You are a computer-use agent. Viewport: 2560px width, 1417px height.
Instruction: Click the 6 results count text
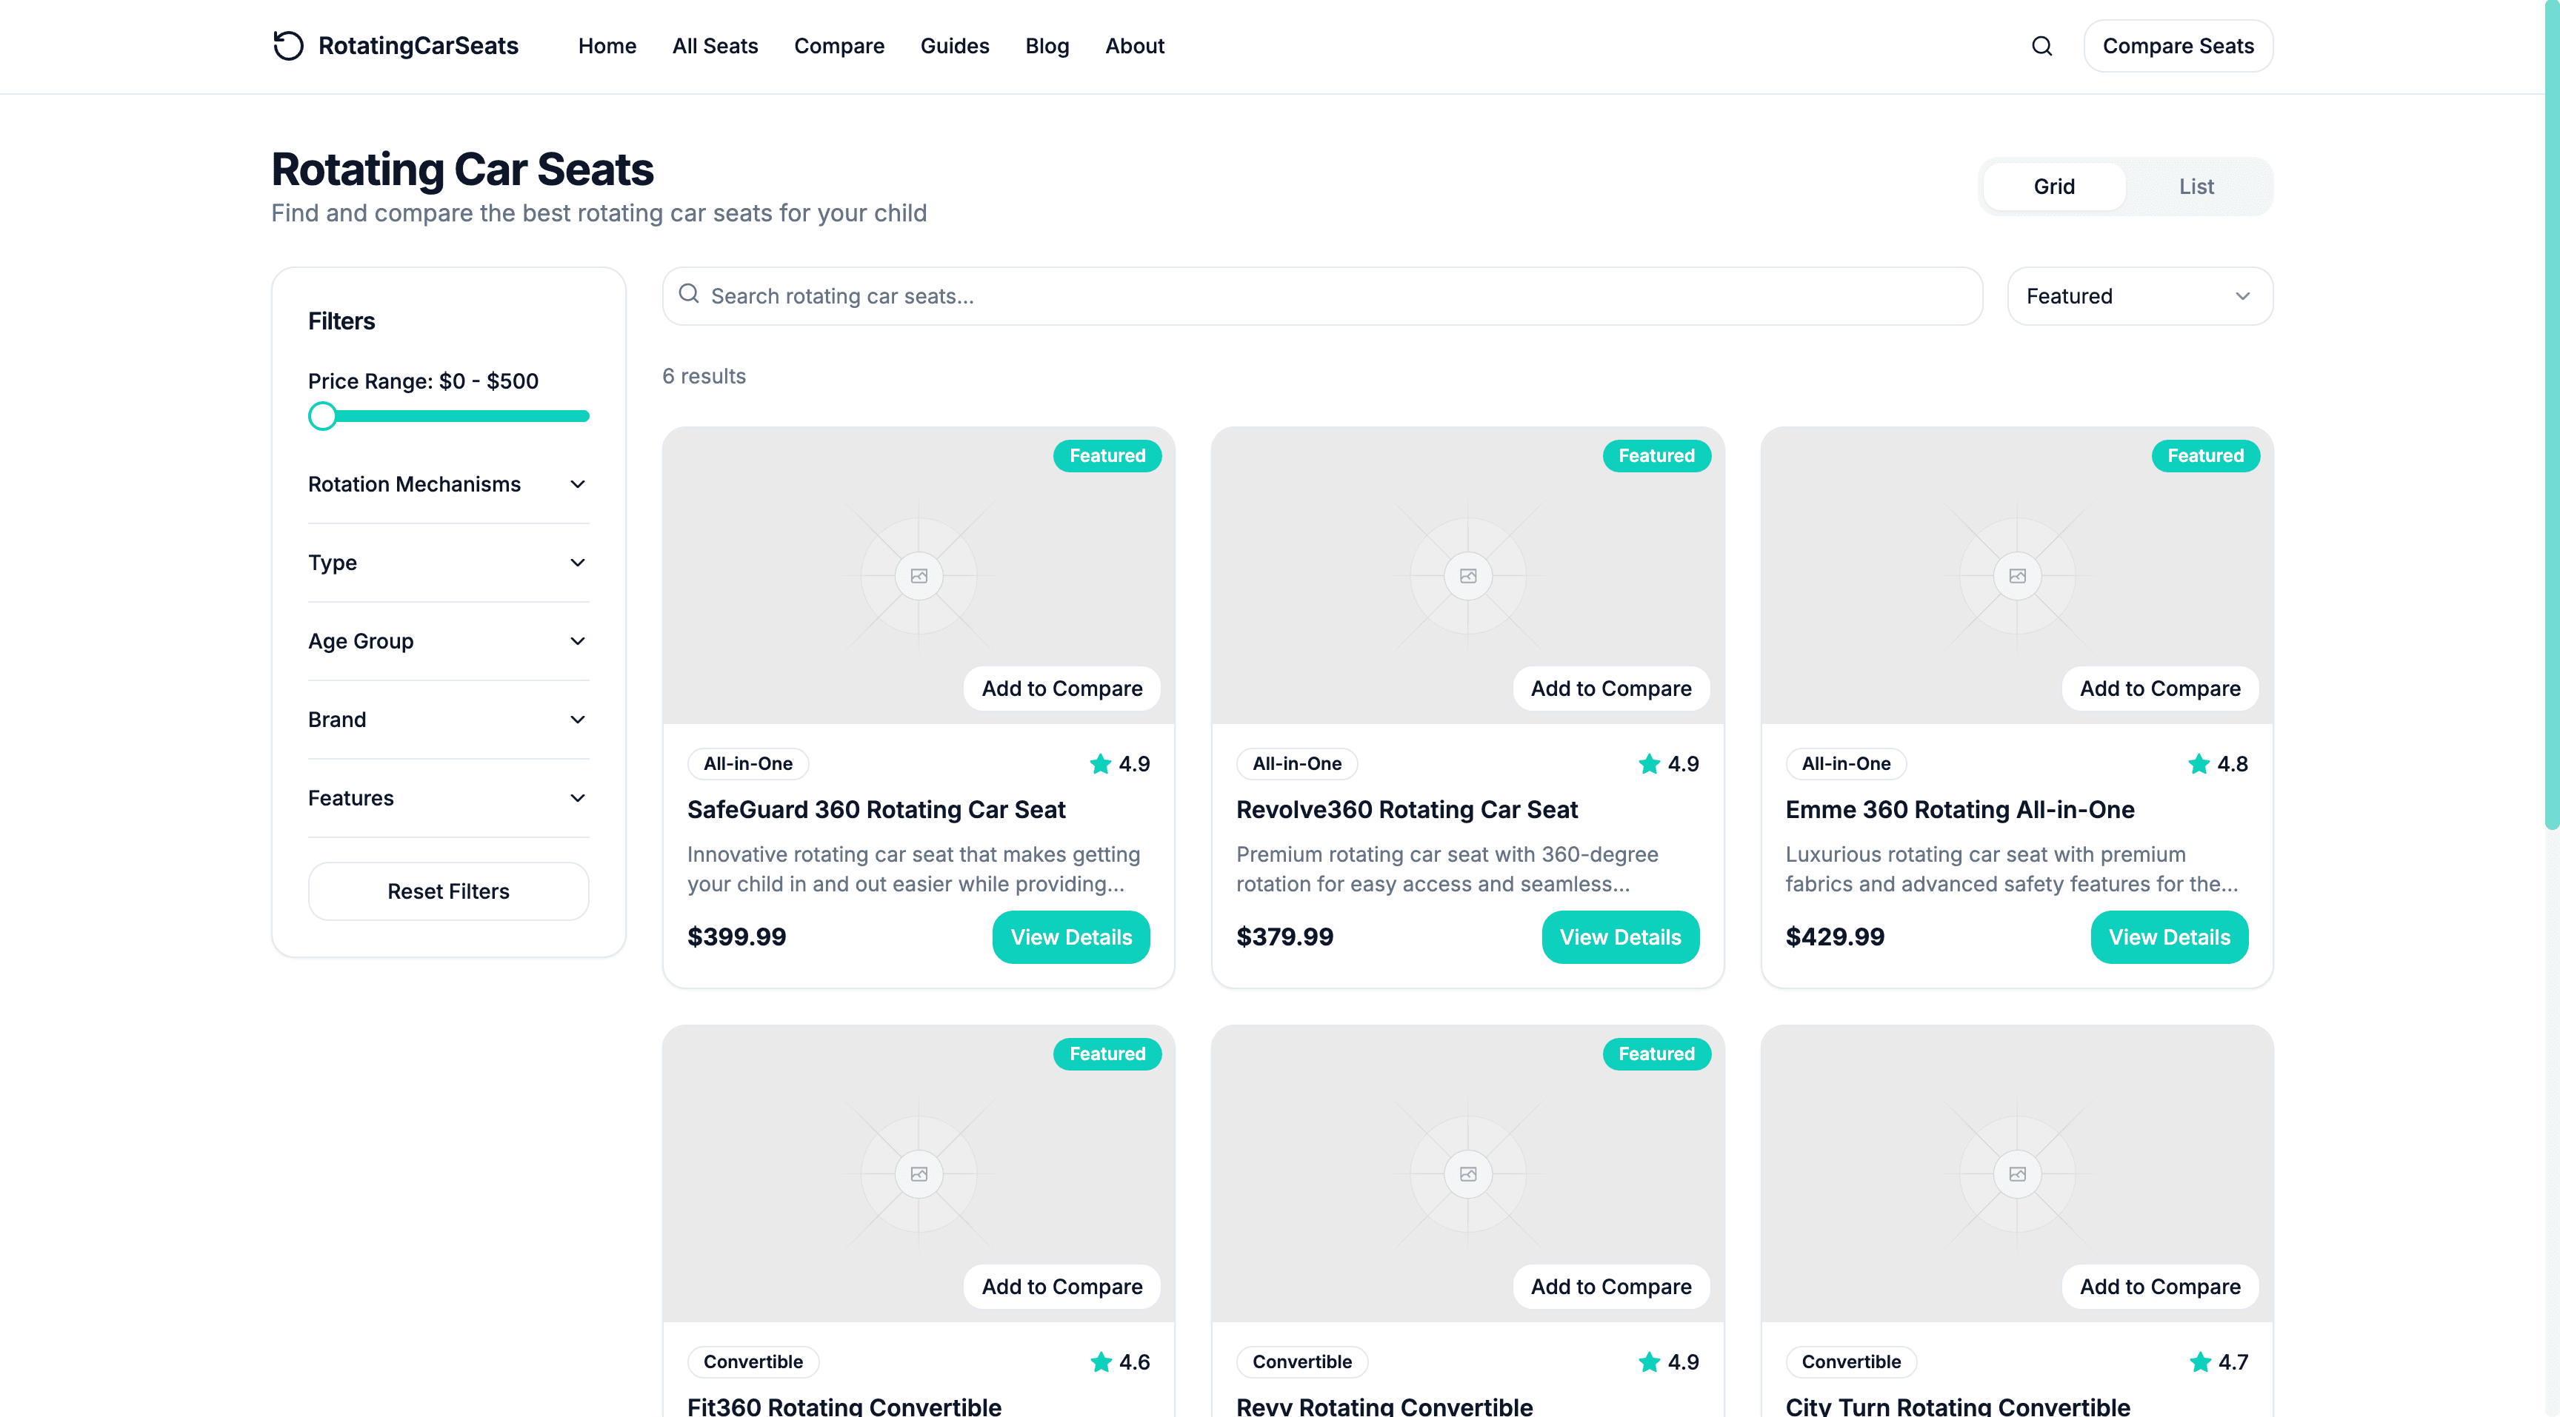704,376
